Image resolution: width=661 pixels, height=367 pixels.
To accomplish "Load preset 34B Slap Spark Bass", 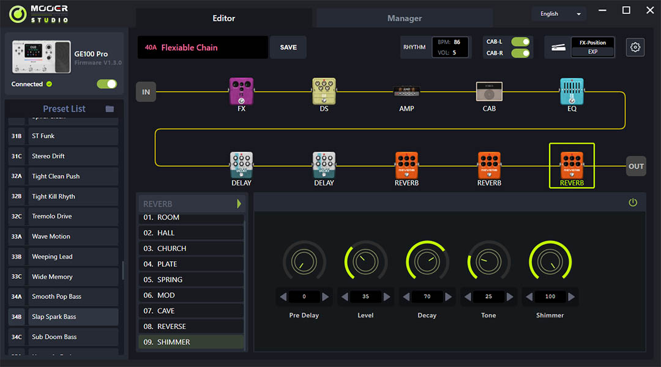I will coord(63,317).
